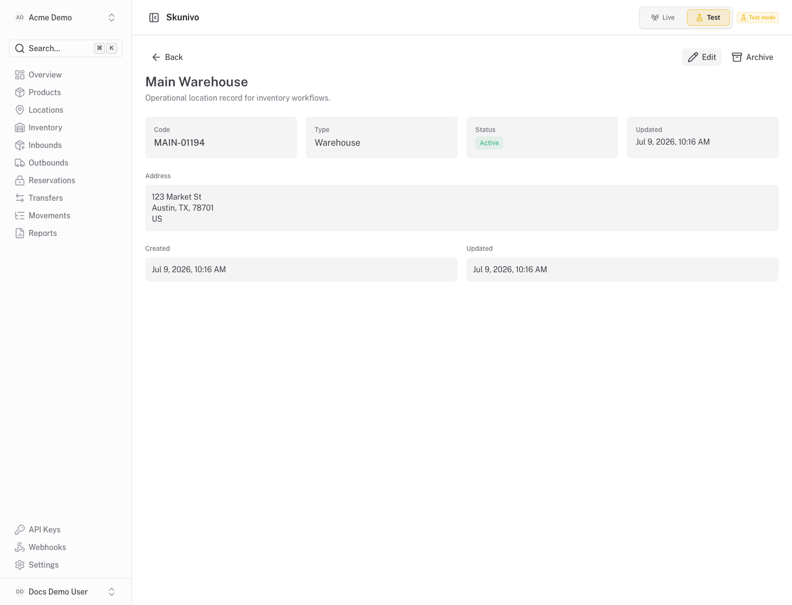
Task: Open Locations from the pin icon
Action: click(20, 110)
